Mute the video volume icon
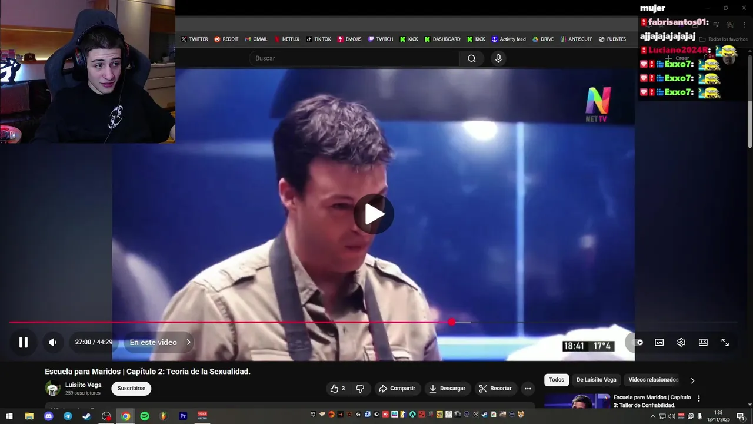This screenshot has height=424, width=753. point(52,342)
